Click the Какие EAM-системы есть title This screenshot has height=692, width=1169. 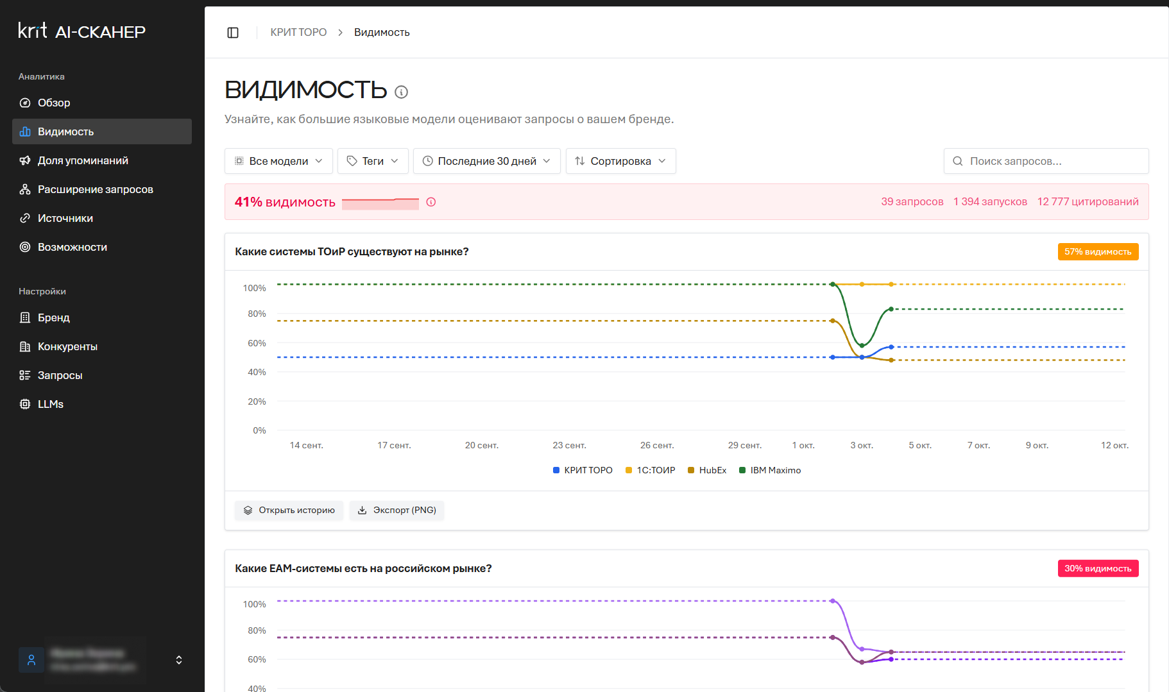[x=363, y=569]
